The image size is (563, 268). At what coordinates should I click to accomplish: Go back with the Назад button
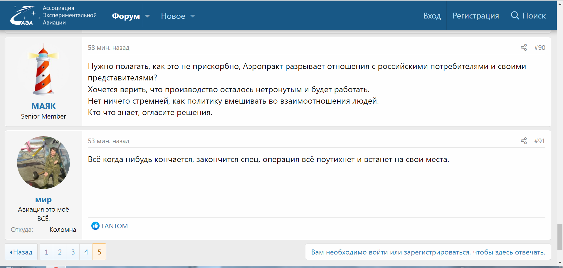[x=21, y=252]
